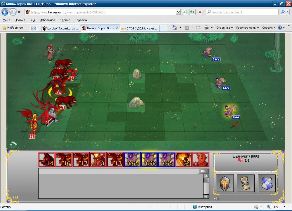Stop loading with the red X icon
This screenshot has height=211, width=292.
[200, 12]
